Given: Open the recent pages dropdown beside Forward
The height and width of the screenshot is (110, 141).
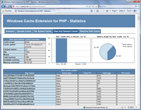Looking at the screenshot, I should 10,6.
